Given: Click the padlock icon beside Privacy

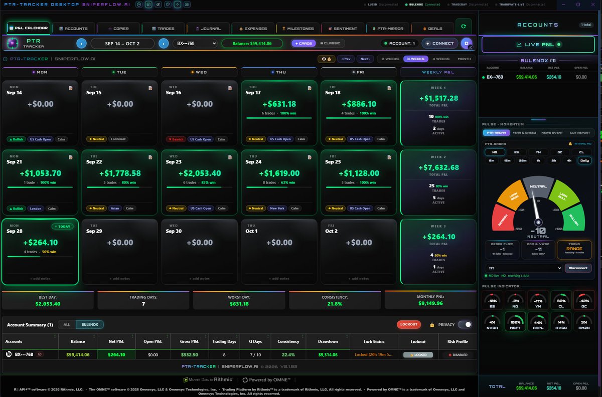Looking at the screenshot, I should [431, 324].
